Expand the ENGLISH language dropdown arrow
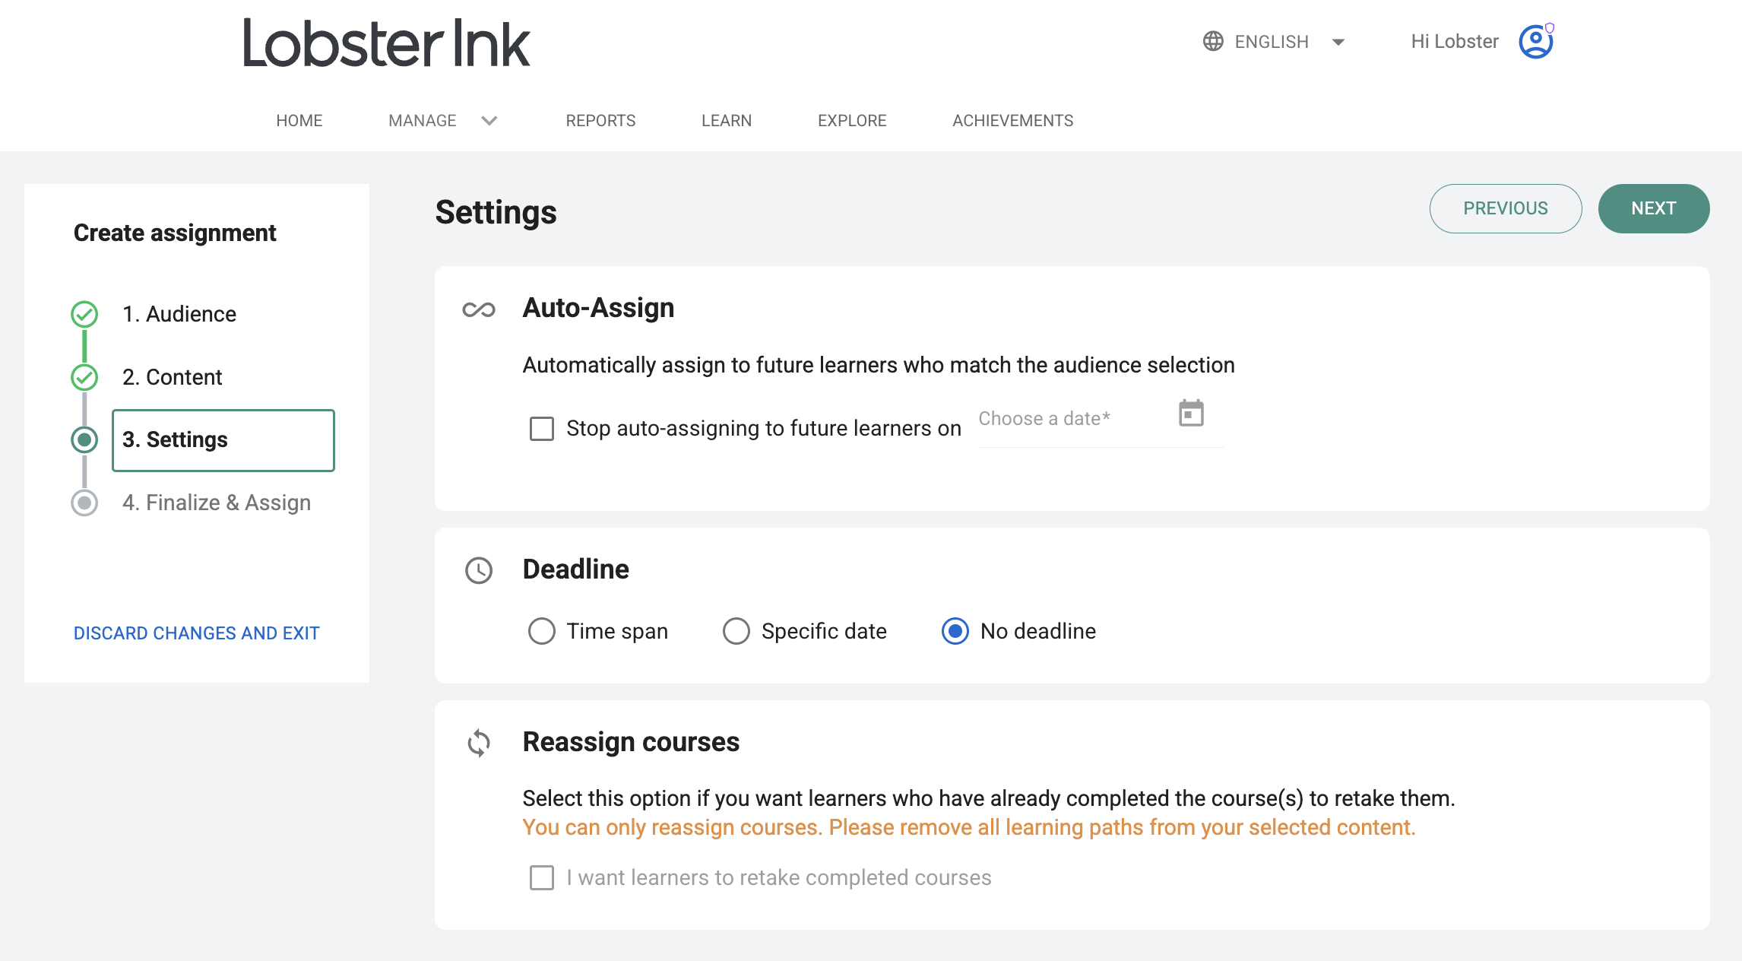 coord(1338,42)
